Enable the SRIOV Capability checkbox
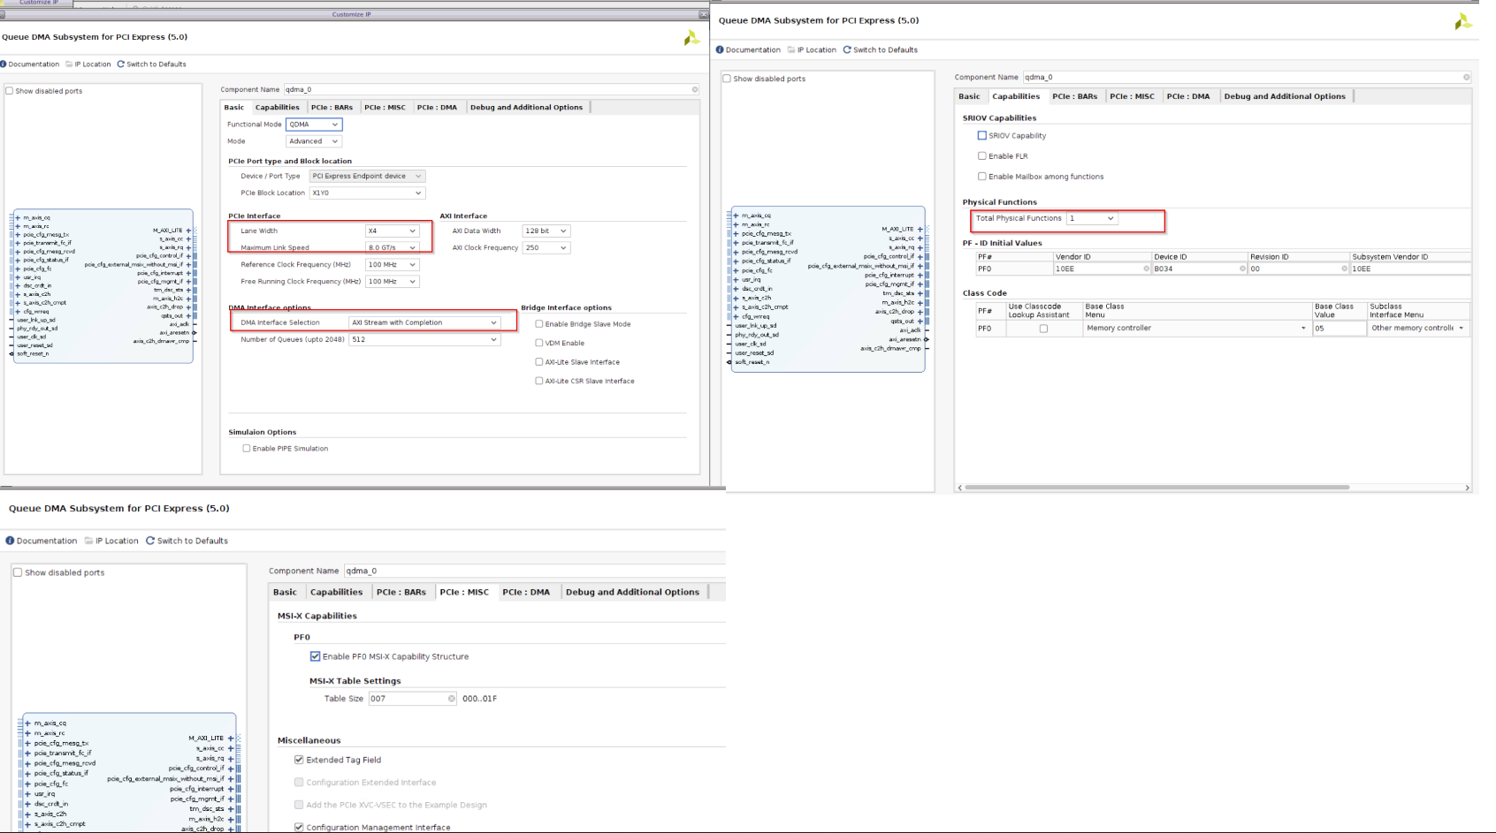The width and height of the screenshot is (1496, 833). click(x=981, y=136)
